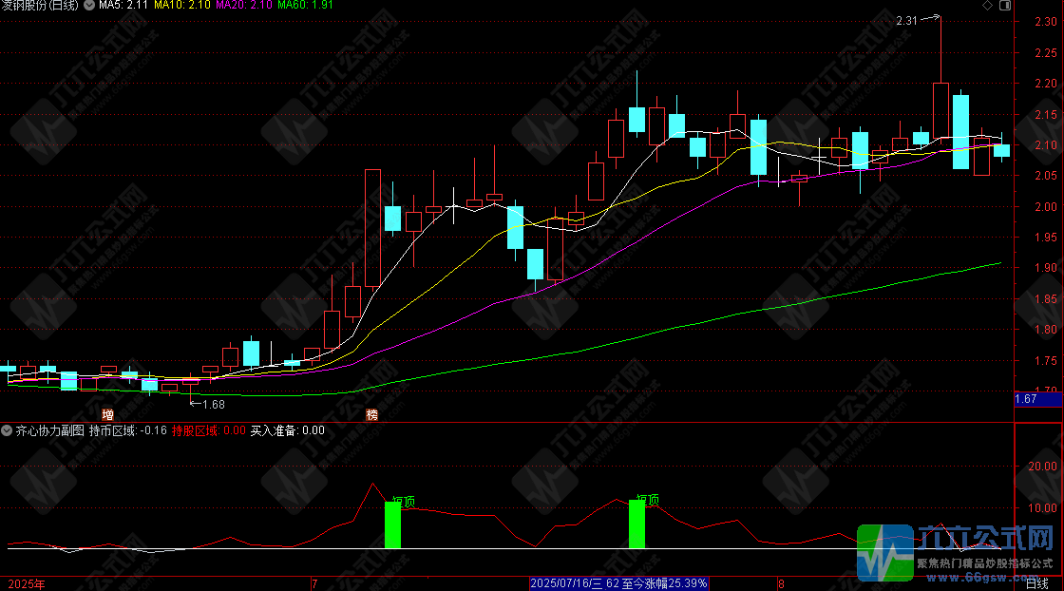Click the red 持股区域 indicator label
This screenshot has width=1064, height=591.
[207, 430]
